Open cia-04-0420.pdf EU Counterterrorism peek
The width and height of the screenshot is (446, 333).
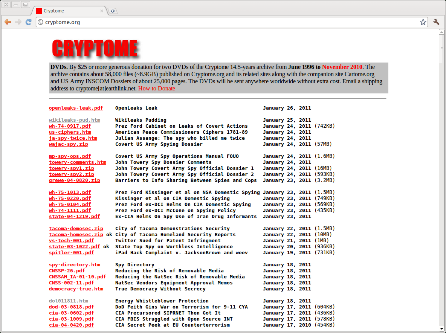tap(71, 325)
